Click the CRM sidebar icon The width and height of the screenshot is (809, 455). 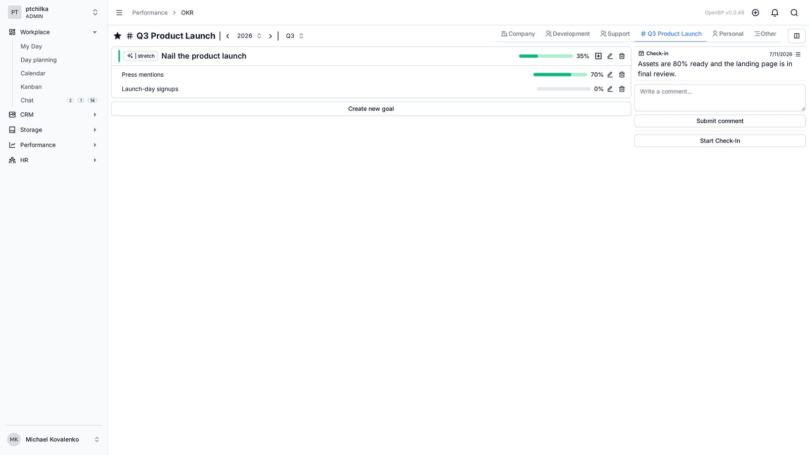tap(12, 115)
